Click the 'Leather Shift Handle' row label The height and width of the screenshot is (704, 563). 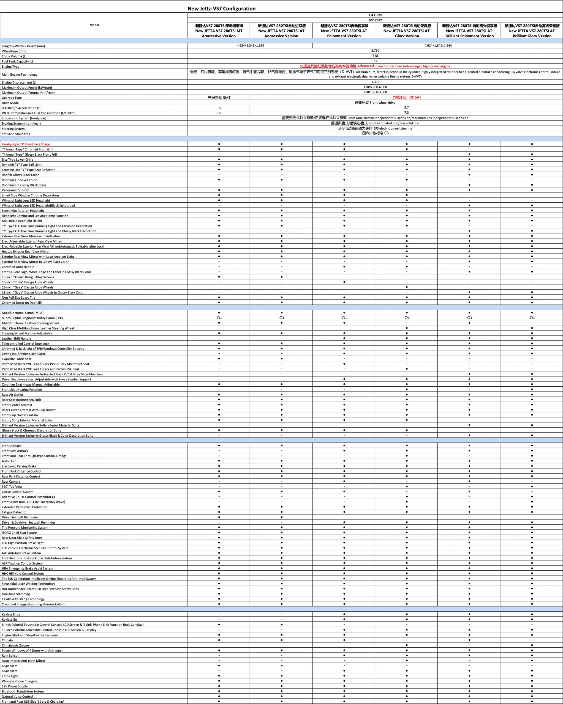(x=16, y=338)
